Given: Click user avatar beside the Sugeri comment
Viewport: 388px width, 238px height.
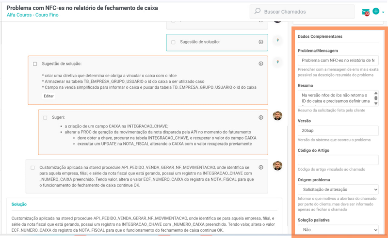Looking at the screenshot, I should [x=277, y=115].
